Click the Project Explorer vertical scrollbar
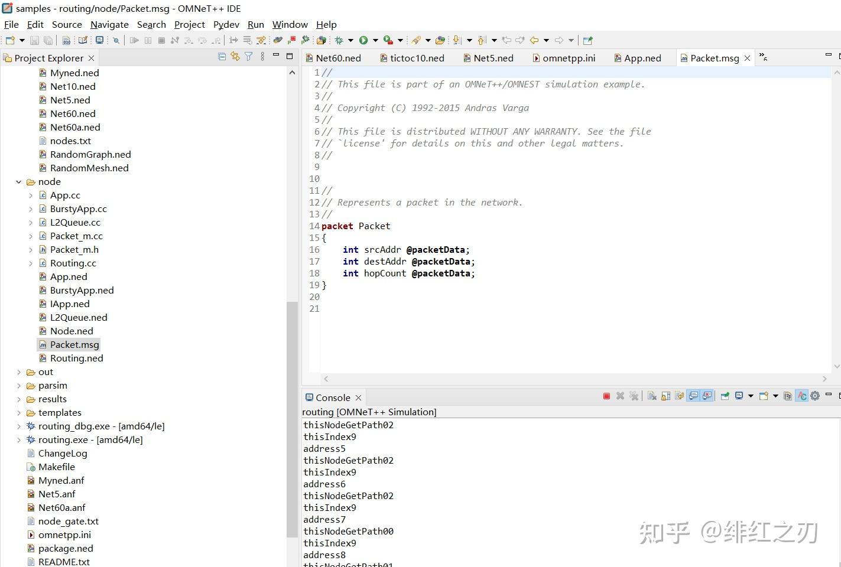 [292, 419]
